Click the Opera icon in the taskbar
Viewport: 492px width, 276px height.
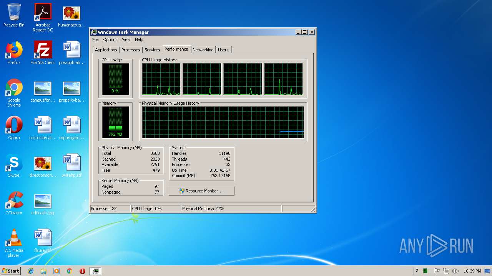(x=82, y=271)
